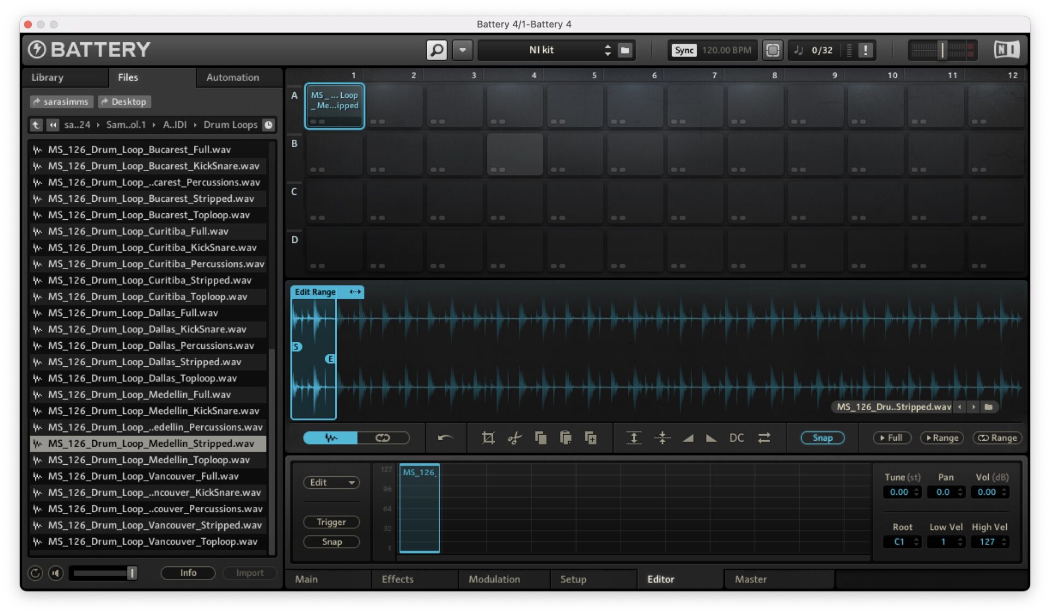
Task: Click the copy icon in editor toolbar
Action: (540, 438)
